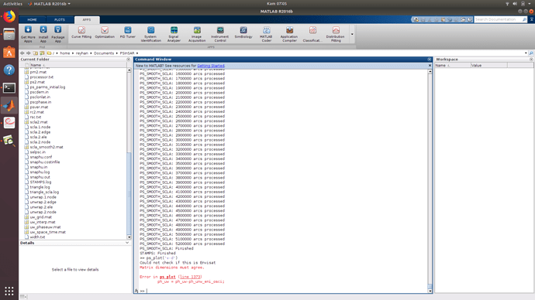Minimize the toolstrip with corner arrow
The width and height of the screenshot is (535, 300).
[x=532, y=19]
